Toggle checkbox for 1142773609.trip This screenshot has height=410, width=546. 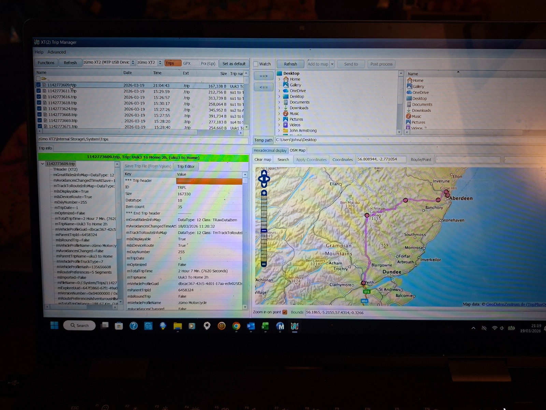click(38, 85)
